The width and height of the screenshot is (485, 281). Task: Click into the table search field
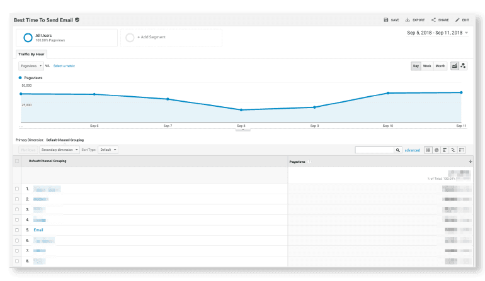coord(374,150)
